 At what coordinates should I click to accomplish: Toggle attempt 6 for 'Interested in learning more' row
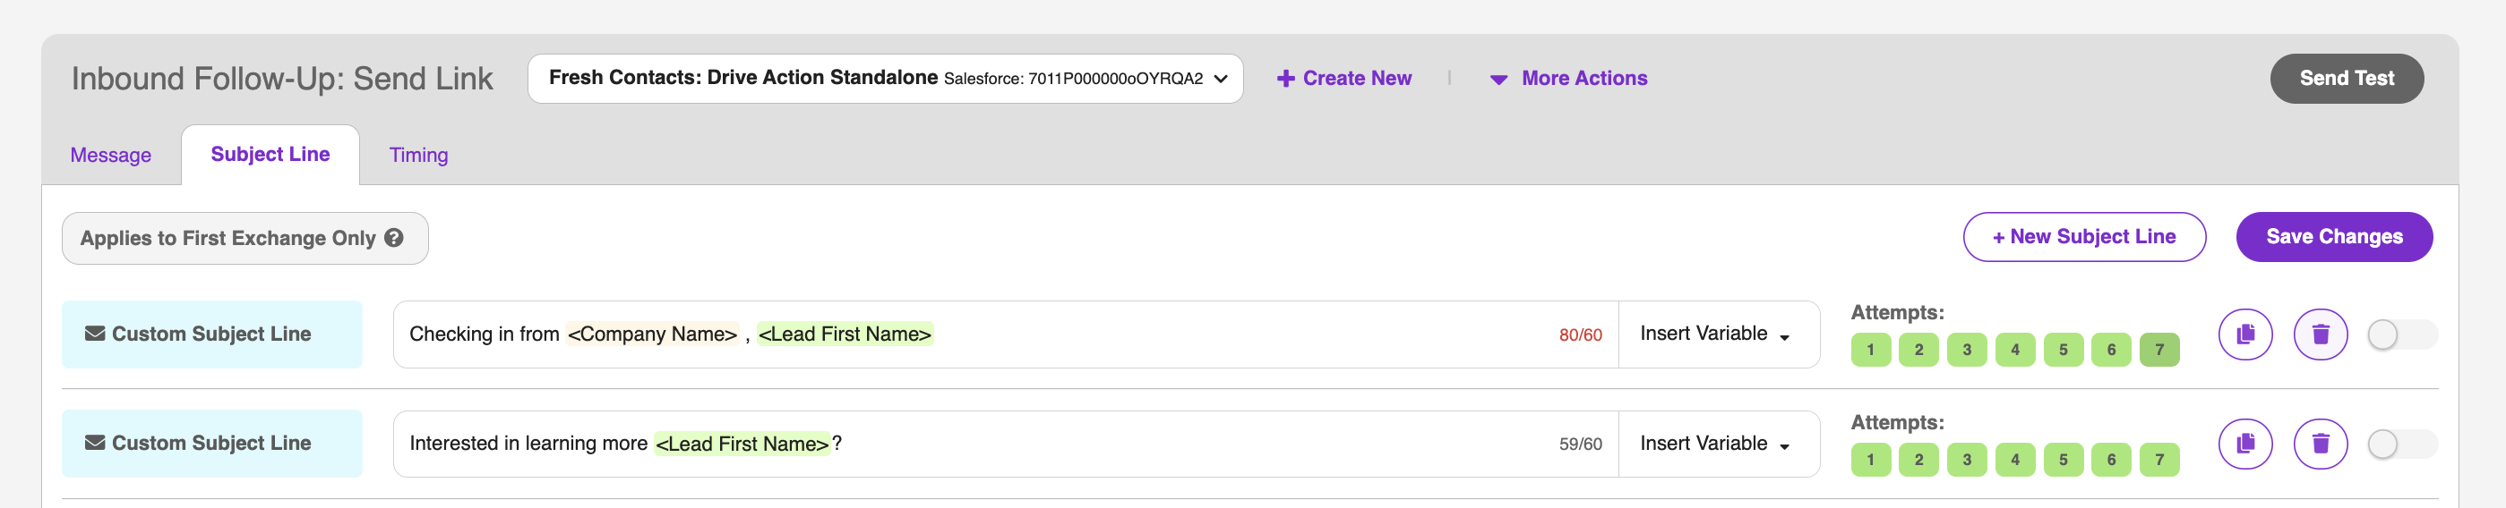coord(2111,460)
